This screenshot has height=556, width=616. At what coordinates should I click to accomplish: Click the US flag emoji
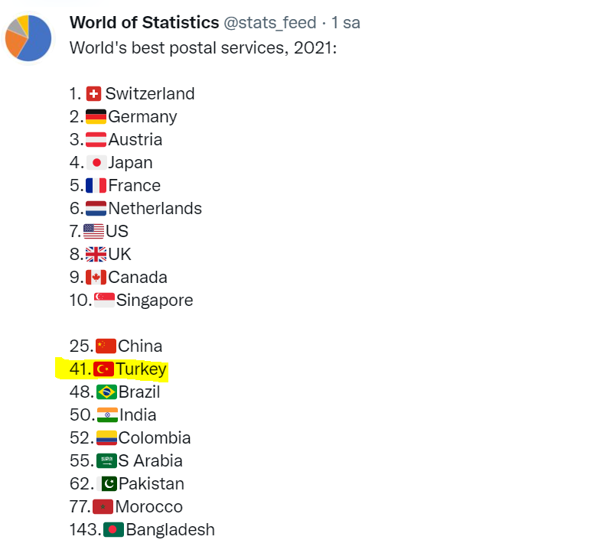click(x=94, y=231)
